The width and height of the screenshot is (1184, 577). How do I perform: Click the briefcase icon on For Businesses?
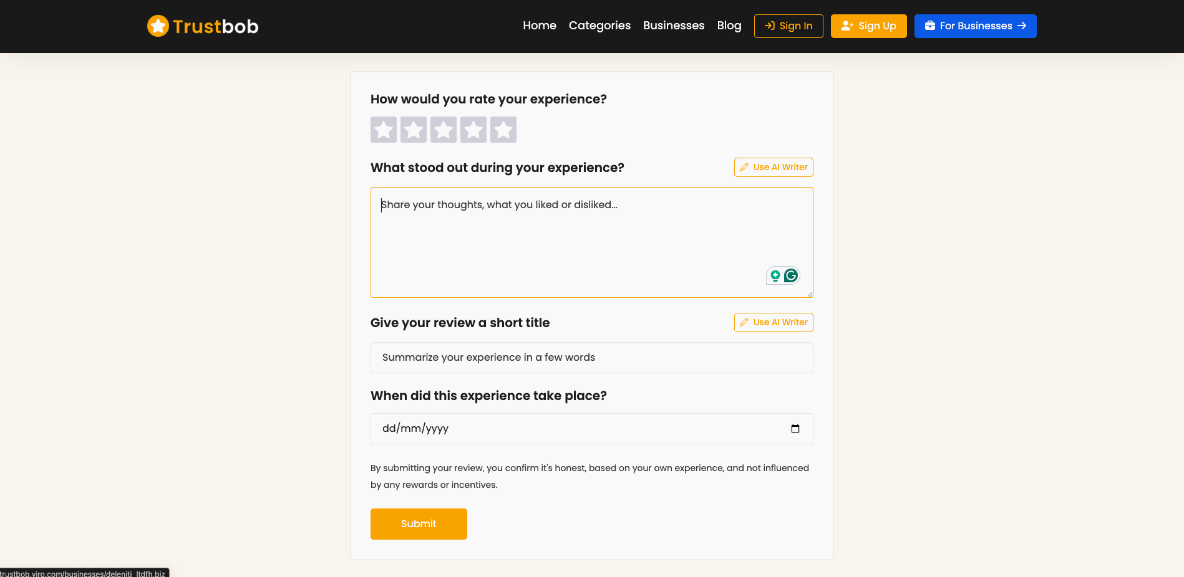(x=930, y=26)
